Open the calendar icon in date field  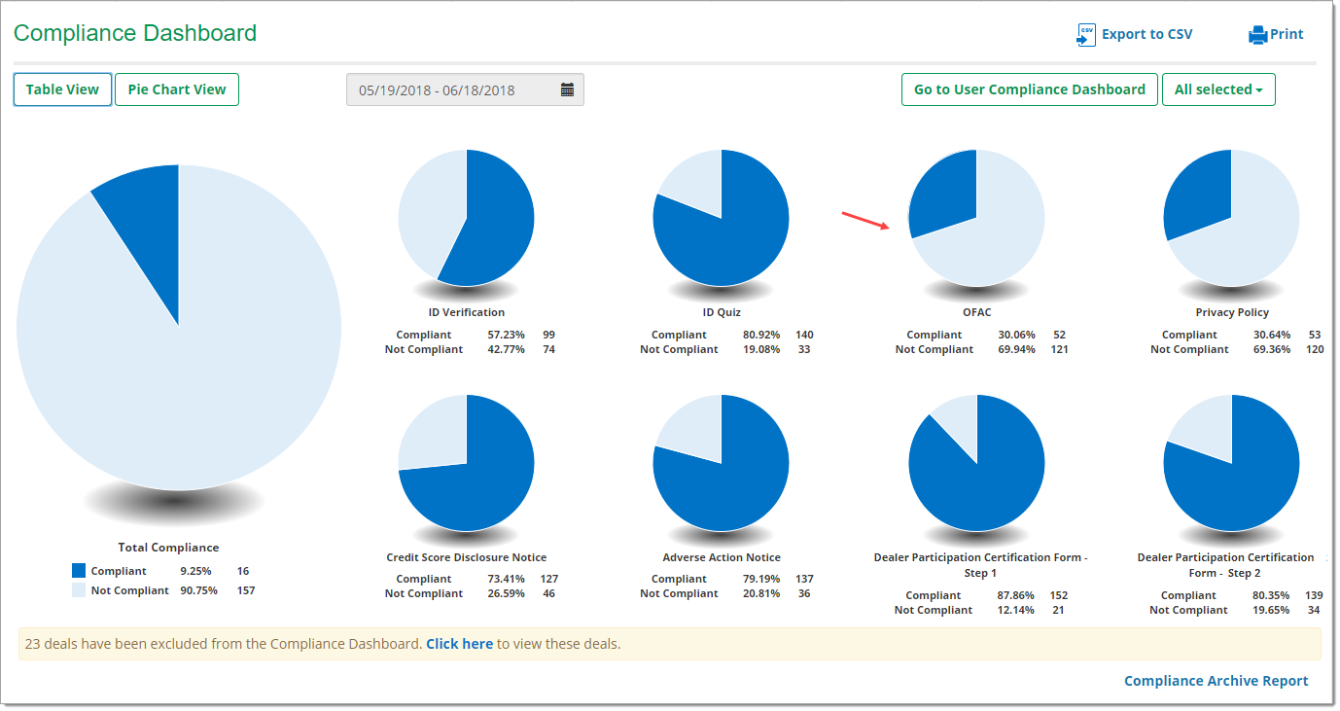[x=568, y=89]
